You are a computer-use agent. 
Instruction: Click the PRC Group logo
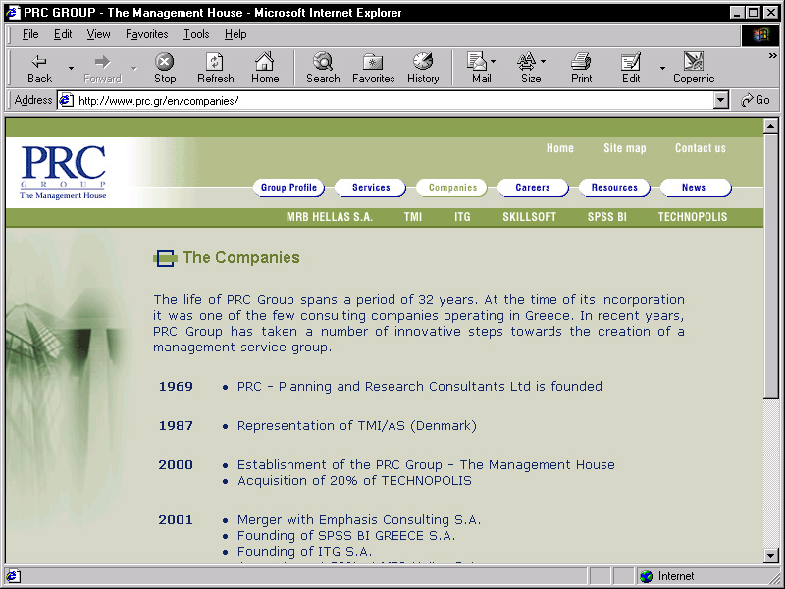[63, 173]
